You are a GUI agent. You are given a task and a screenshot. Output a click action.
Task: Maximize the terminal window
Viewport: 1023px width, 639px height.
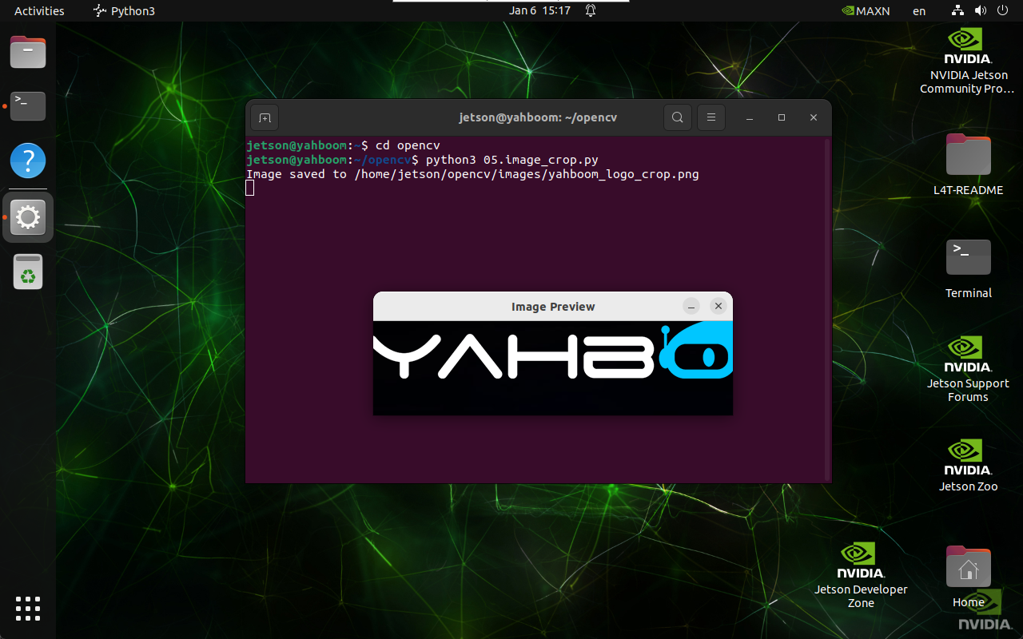click(782, 117)
